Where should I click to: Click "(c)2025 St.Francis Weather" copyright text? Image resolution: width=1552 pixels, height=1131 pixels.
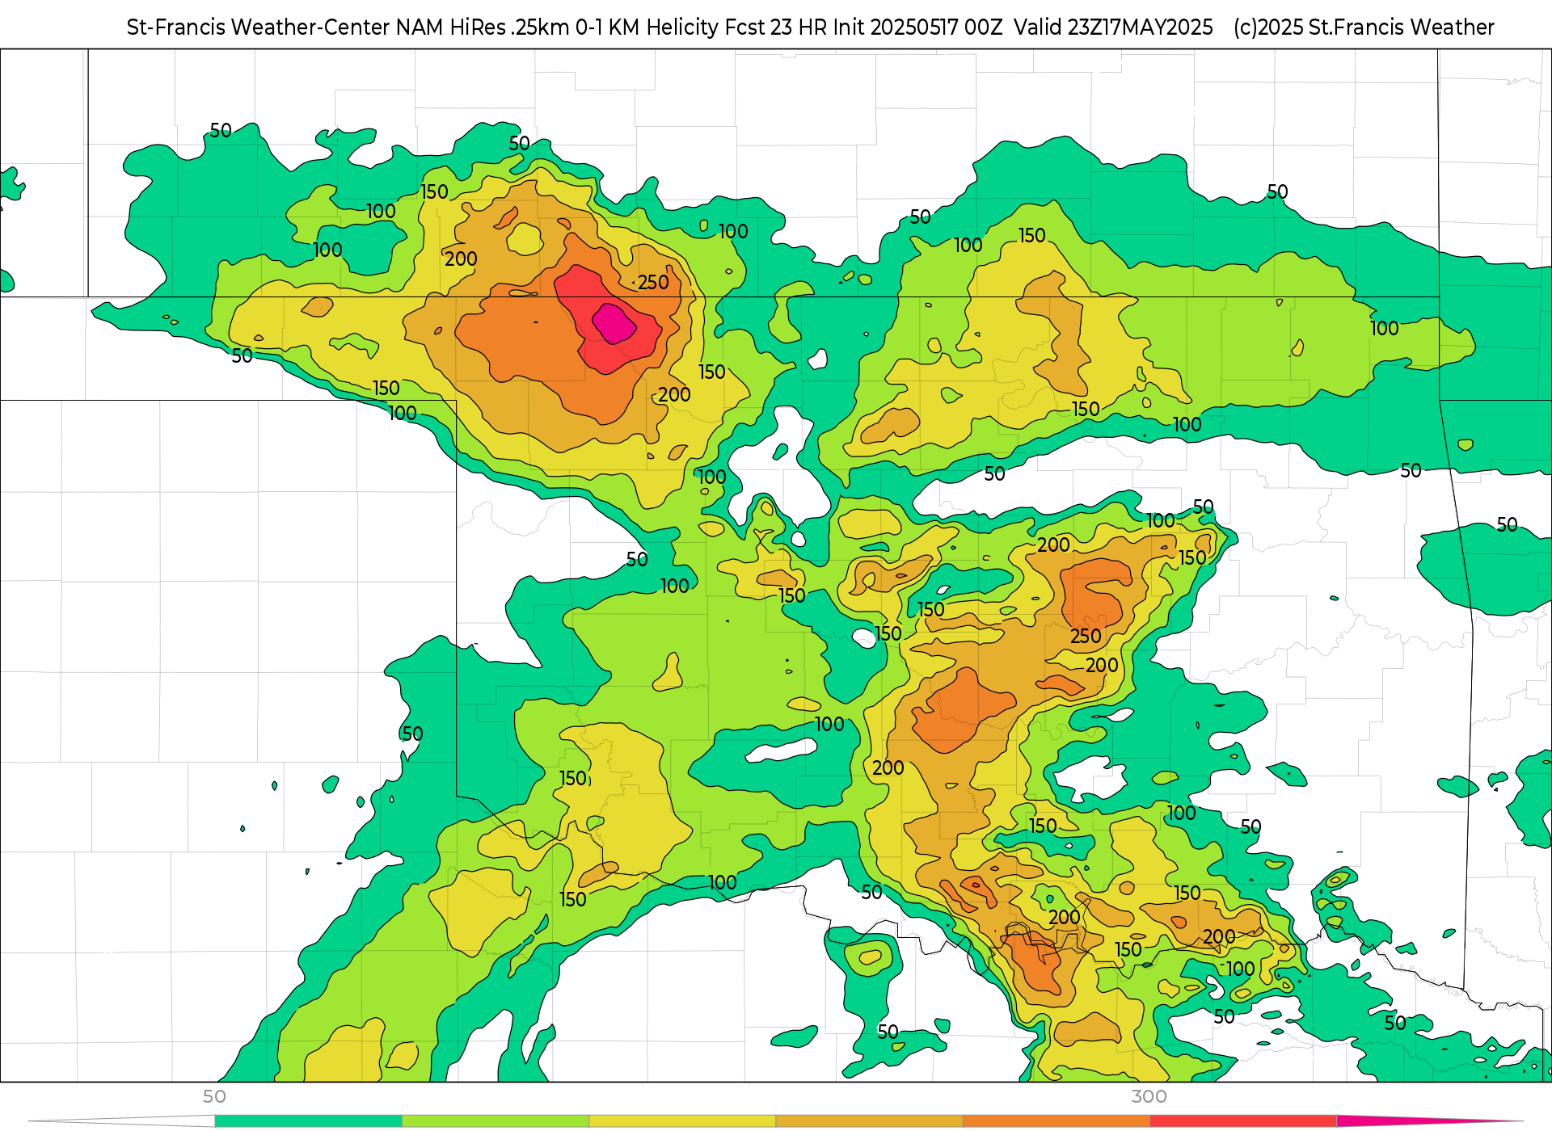point(1364,27)
